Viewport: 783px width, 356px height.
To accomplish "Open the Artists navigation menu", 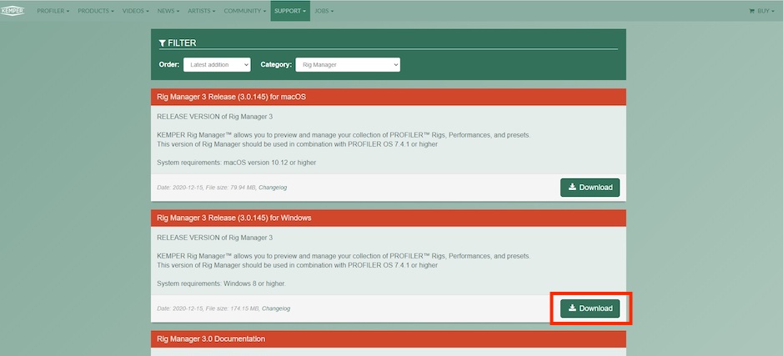I will click(202, 11).
